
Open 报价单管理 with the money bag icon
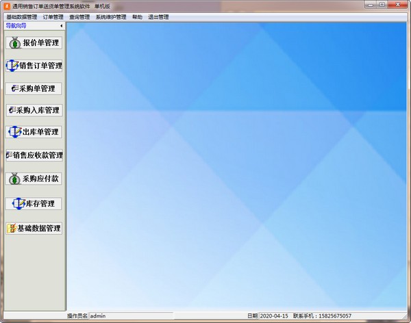click(34, 42)
